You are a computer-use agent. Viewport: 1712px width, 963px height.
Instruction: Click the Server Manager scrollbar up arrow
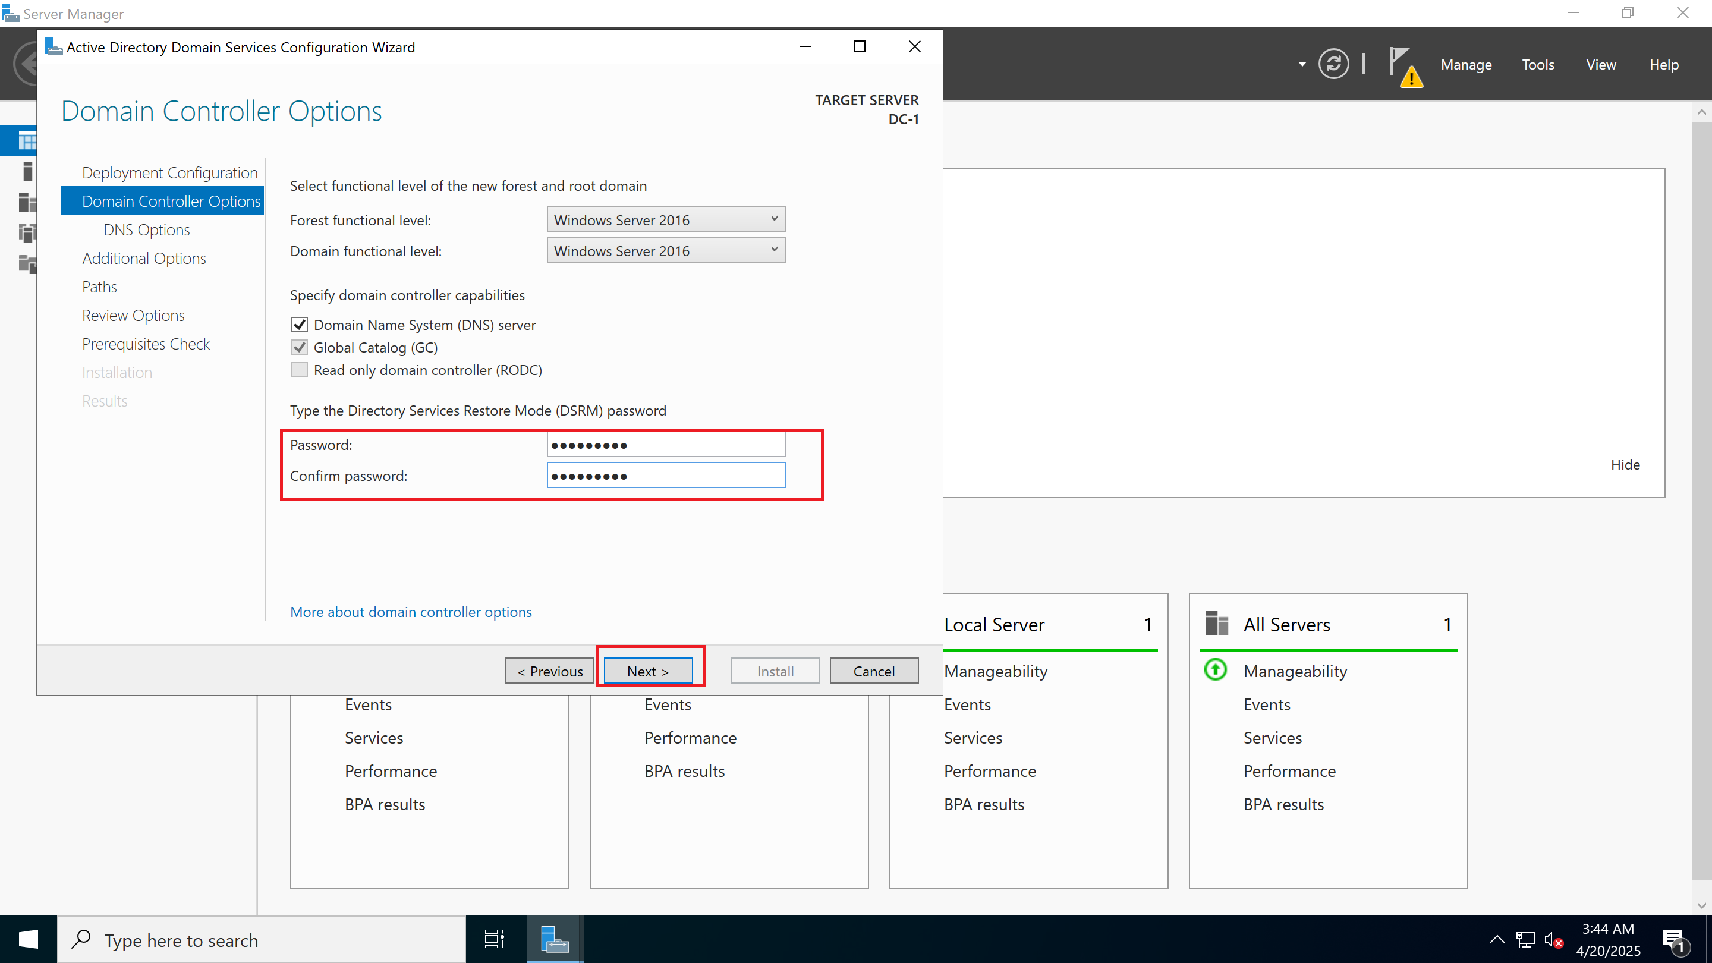coord(1701,112)
